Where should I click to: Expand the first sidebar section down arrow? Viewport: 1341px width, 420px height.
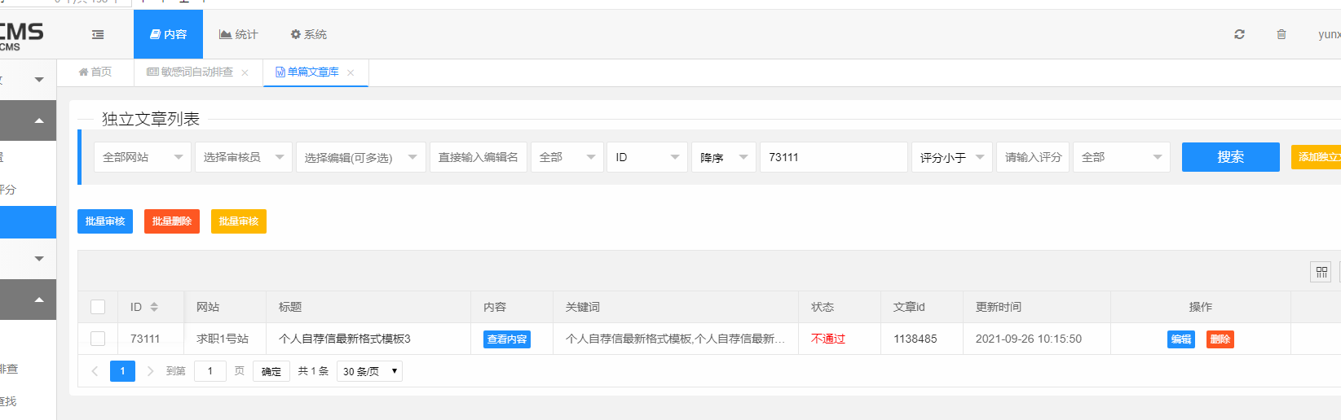pyautogui.click(x=39, y=80)
